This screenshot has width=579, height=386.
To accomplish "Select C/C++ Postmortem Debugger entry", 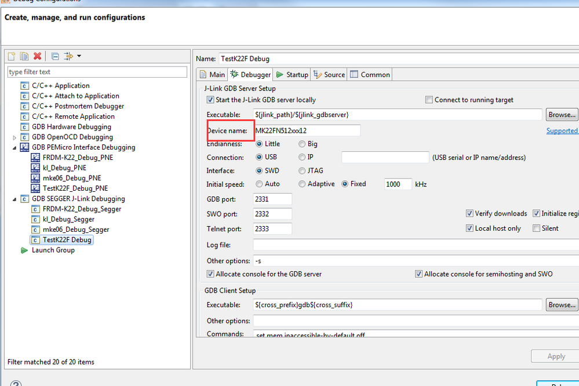I will click(x=78, y=107).
